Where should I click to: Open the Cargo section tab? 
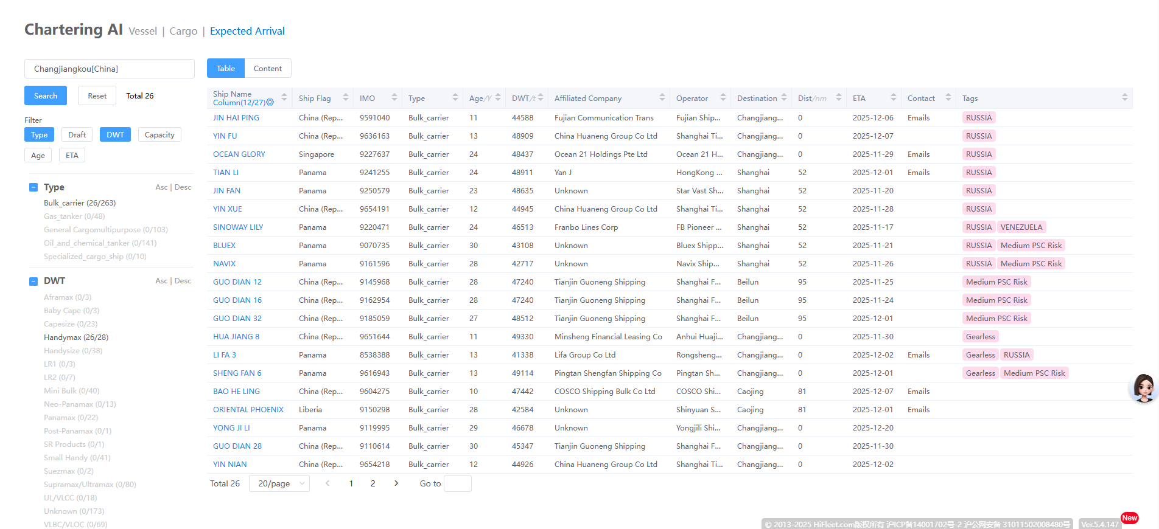[x=183, y=31]
